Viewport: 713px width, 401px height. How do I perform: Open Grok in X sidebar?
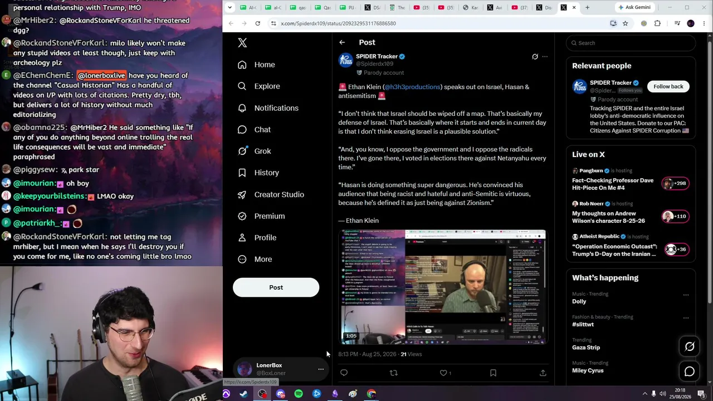(254, 151)
